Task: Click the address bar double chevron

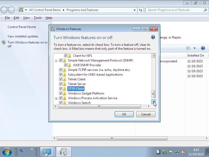Action: 26,10
